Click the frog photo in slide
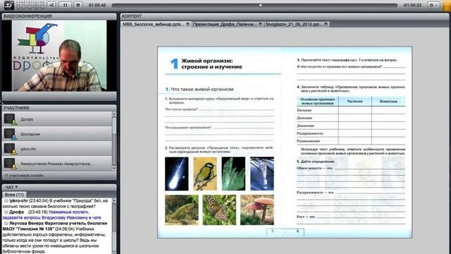This screenshot has width=451, height=254. pyautogui.click(x=182, y=210)
